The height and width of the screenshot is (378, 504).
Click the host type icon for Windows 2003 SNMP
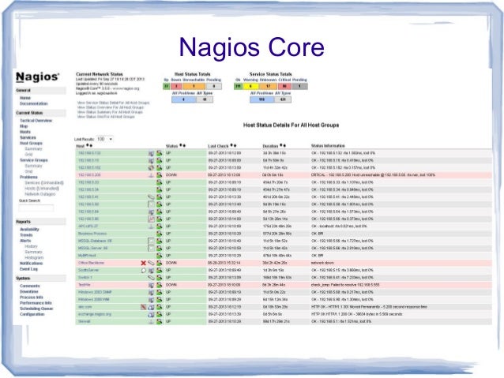point(151,292)
